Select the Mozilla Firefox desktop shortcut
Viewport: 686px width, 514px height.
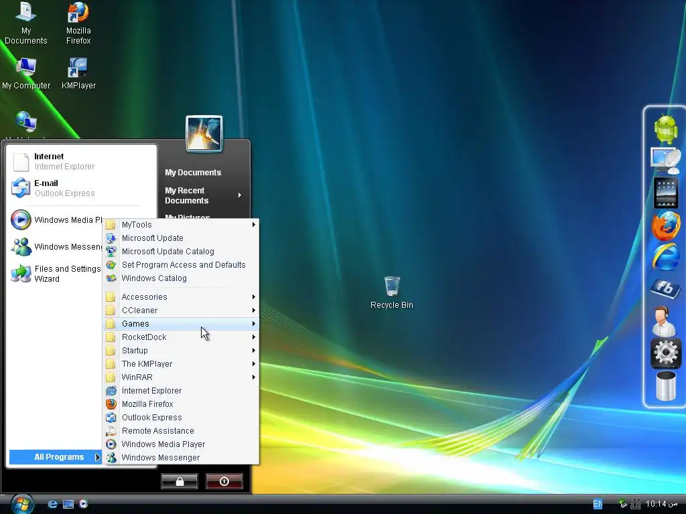pos(78,23)
